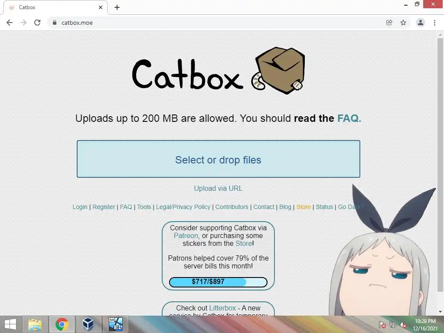Screen dimensions: 444x333
Task: Click the page vertical scrollbar thumb
Action: [440, 165]
